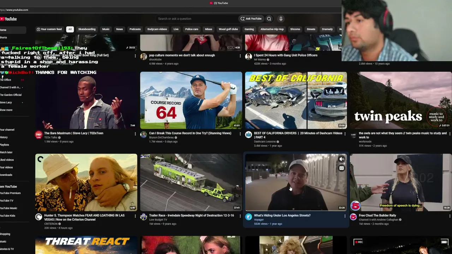Select the Sitcoms chip
Viewport: 452px width, 254px height.
click(295, 29)
